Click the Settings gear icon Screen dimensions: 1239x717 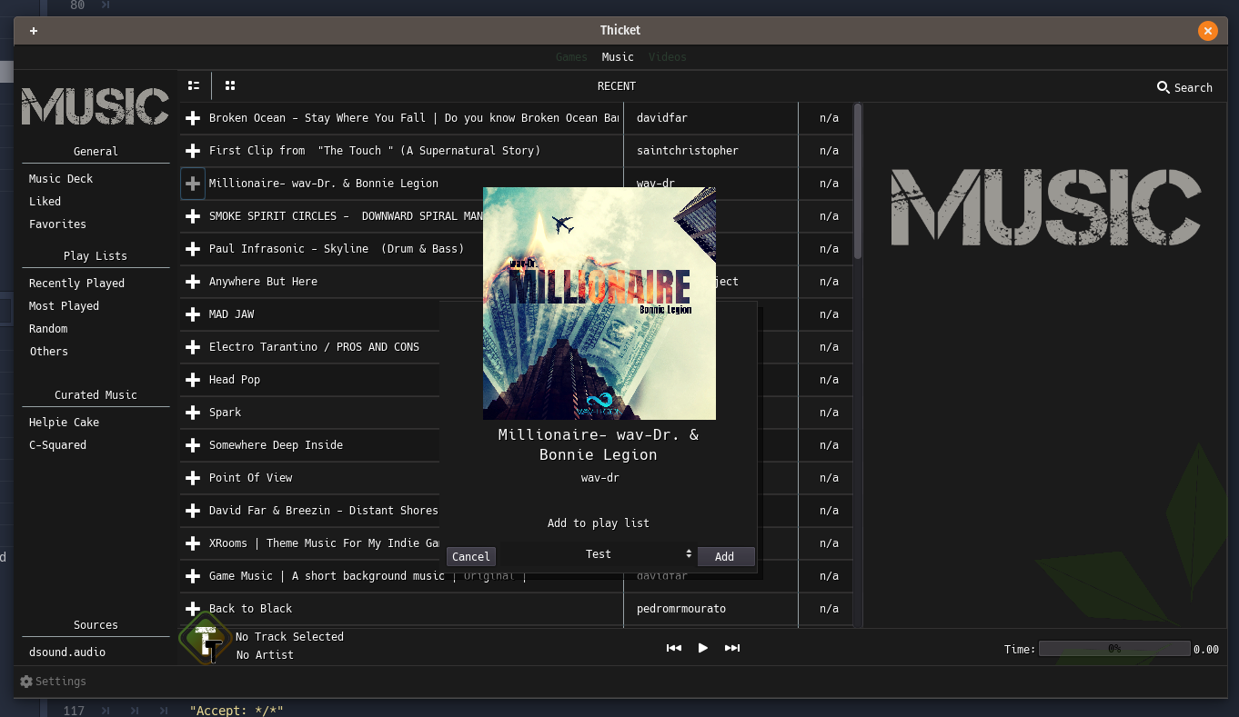(x=27, y=681)
